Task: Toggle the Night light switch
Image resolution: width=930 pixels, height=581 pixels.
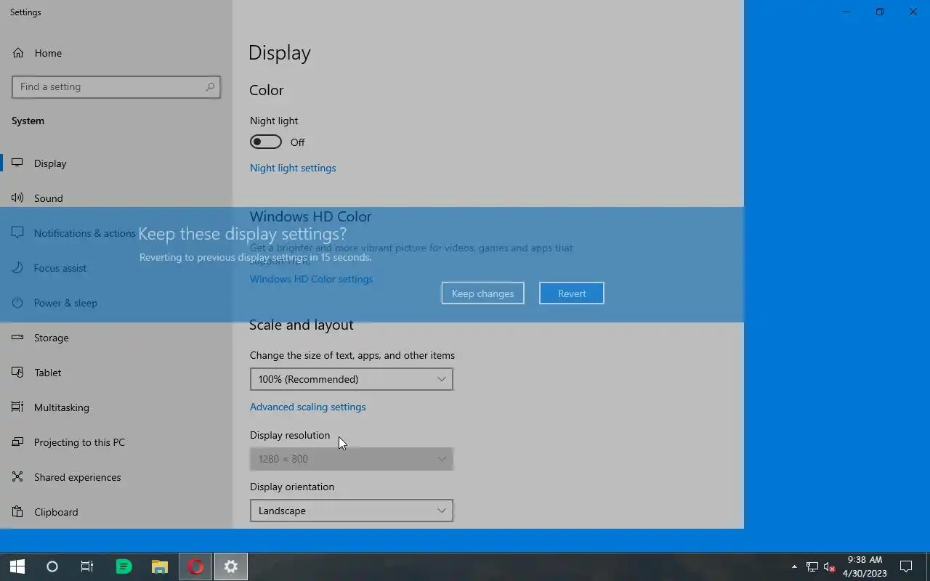Action: pyautogui.click(x=266, y=142)
